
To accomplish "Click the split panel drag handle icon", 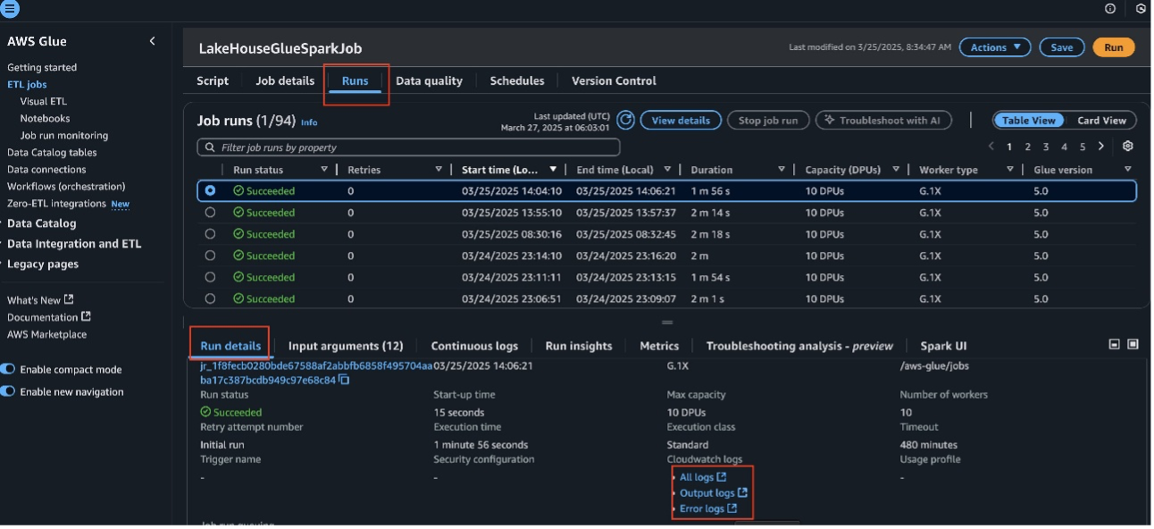I will pyautogui.click(x=667, y=322).
